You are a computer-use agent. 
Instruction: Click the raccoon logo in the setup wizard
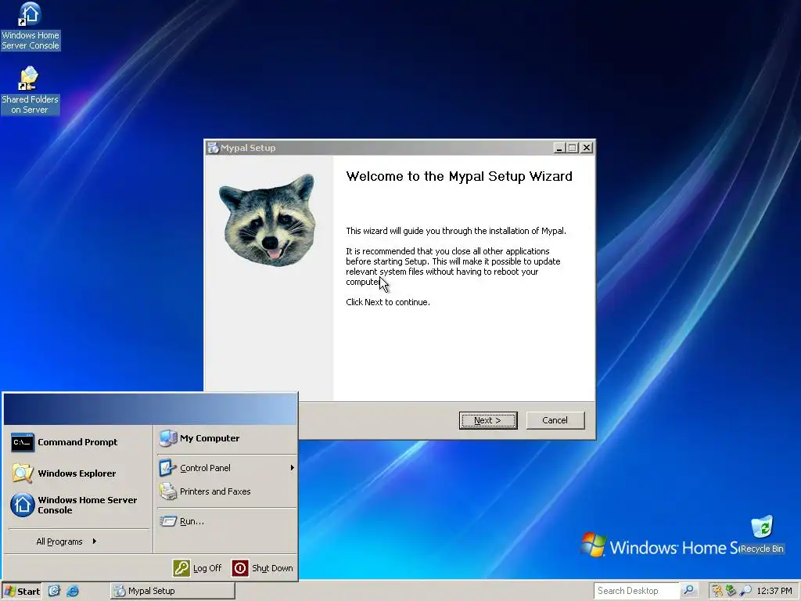click(x=268, y=220)
